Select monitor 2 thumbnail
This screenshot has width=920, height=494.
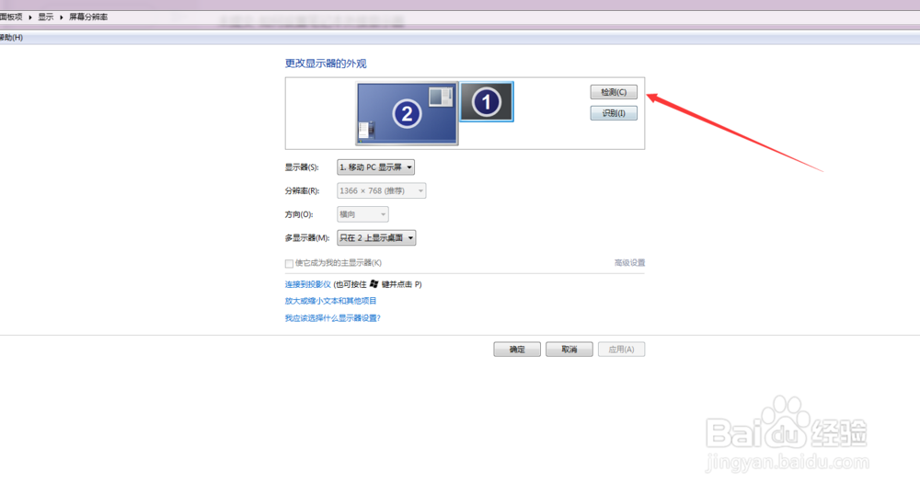(x=407, y=113)
